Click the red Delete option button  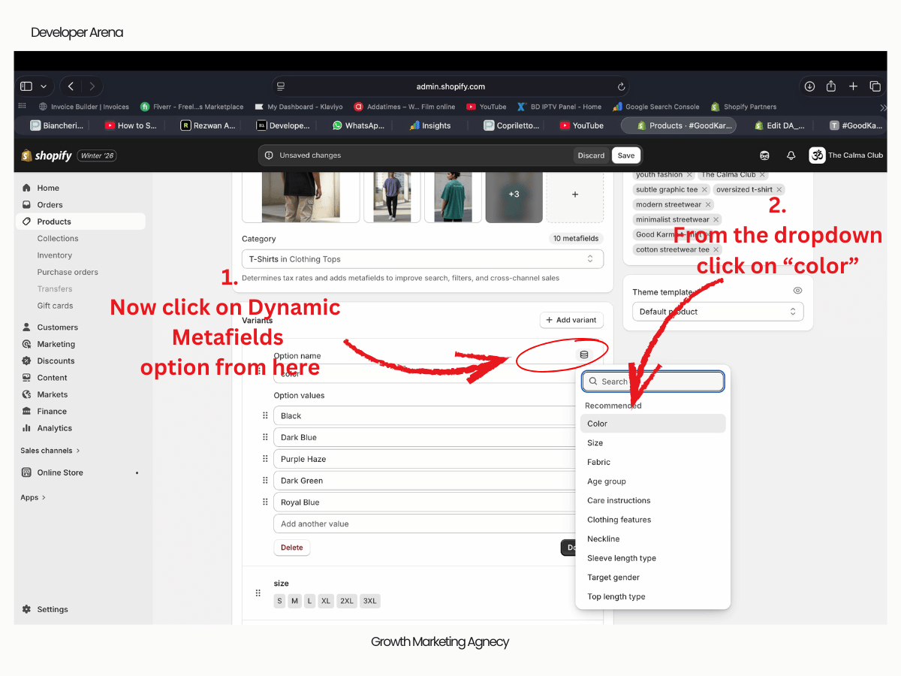[x=291, y=548]
